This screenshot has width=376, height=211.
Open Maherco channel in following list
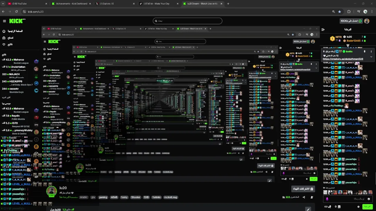19,61
